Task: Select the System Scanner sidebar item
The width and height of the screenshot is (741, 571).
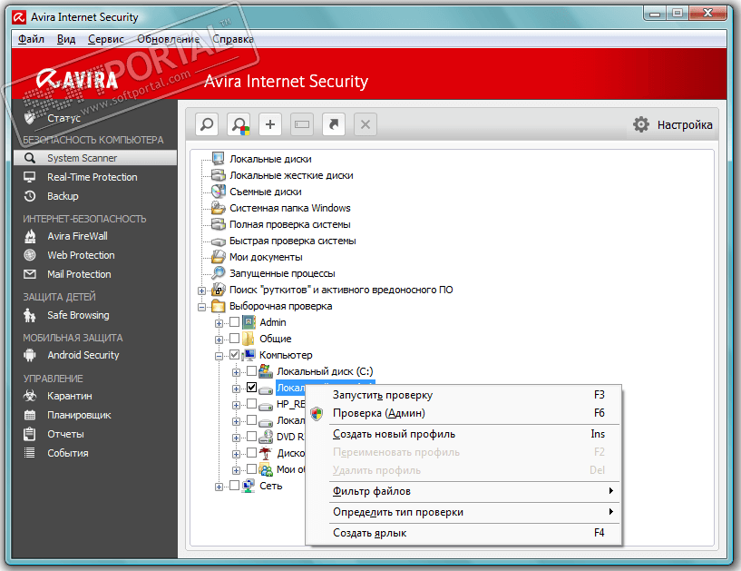Action: click(x=95, y=158)
